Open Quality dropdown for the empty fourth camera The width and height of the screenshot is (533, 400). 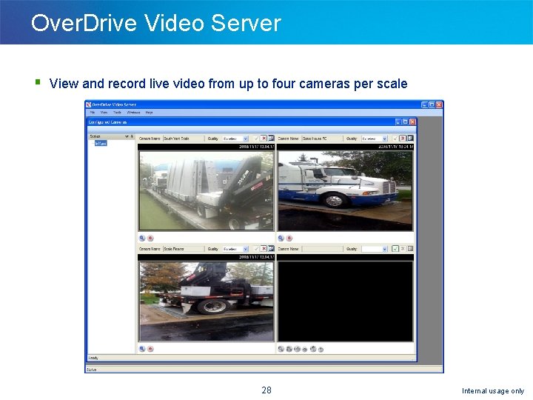click(x=384, y=249)
